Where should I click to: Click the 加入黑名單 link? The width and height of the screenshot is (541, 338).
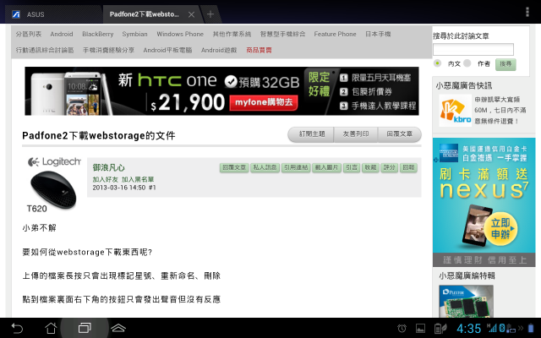click(138, 179)
